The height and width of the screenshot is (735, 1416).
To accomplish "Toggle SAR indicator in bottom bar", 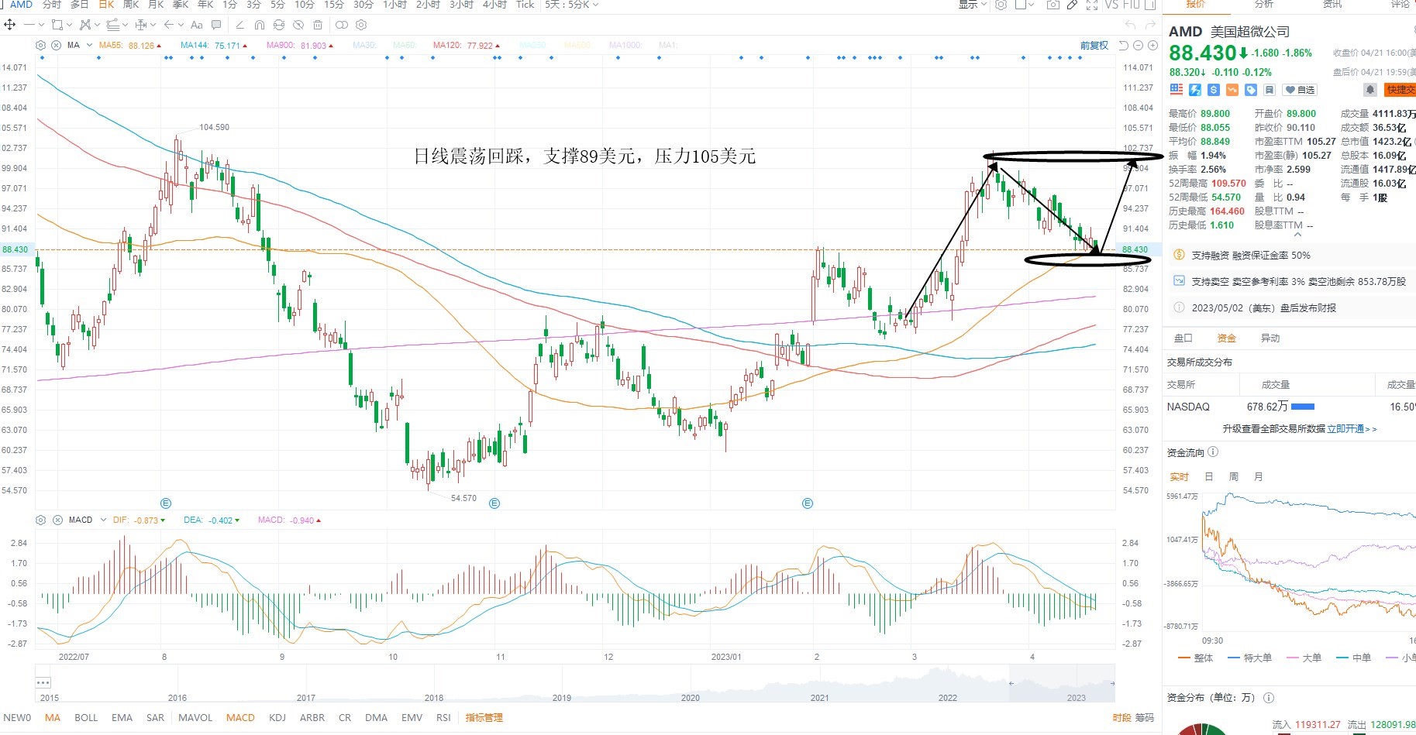I will [155, 718].
